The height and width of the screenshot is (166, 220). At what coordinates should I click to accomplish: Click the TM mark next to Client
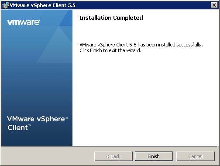coord(30,125)
